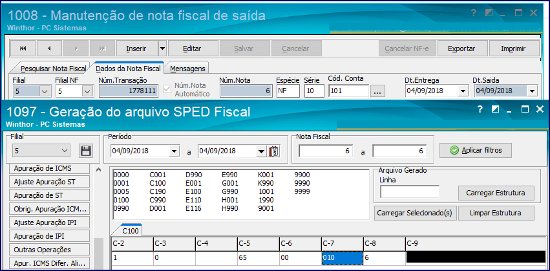Go to next record in window 1008
This screenshot has height=271, width=550.
(x=76, y=49)
